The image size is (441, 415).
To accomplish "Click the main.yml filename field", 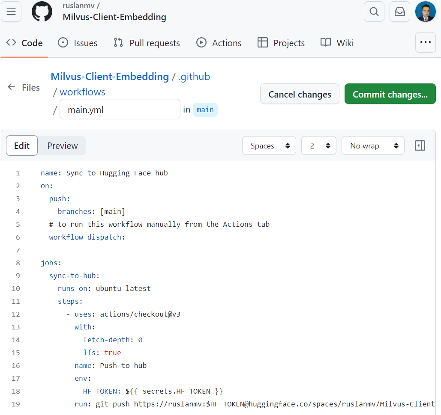I will click(x=120, y=109).
